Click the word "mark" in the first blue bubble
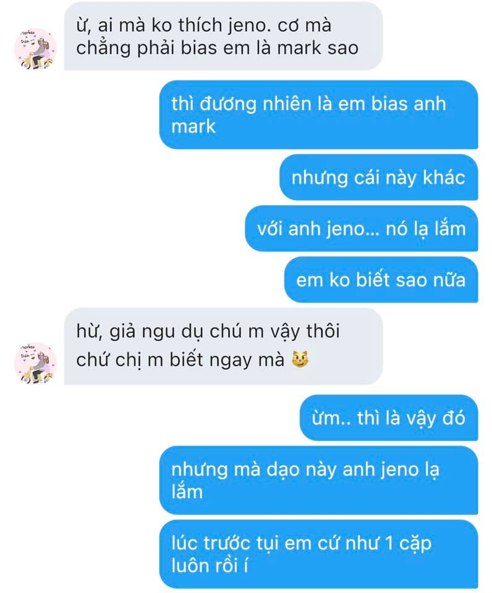 click(x=193, y=126)
